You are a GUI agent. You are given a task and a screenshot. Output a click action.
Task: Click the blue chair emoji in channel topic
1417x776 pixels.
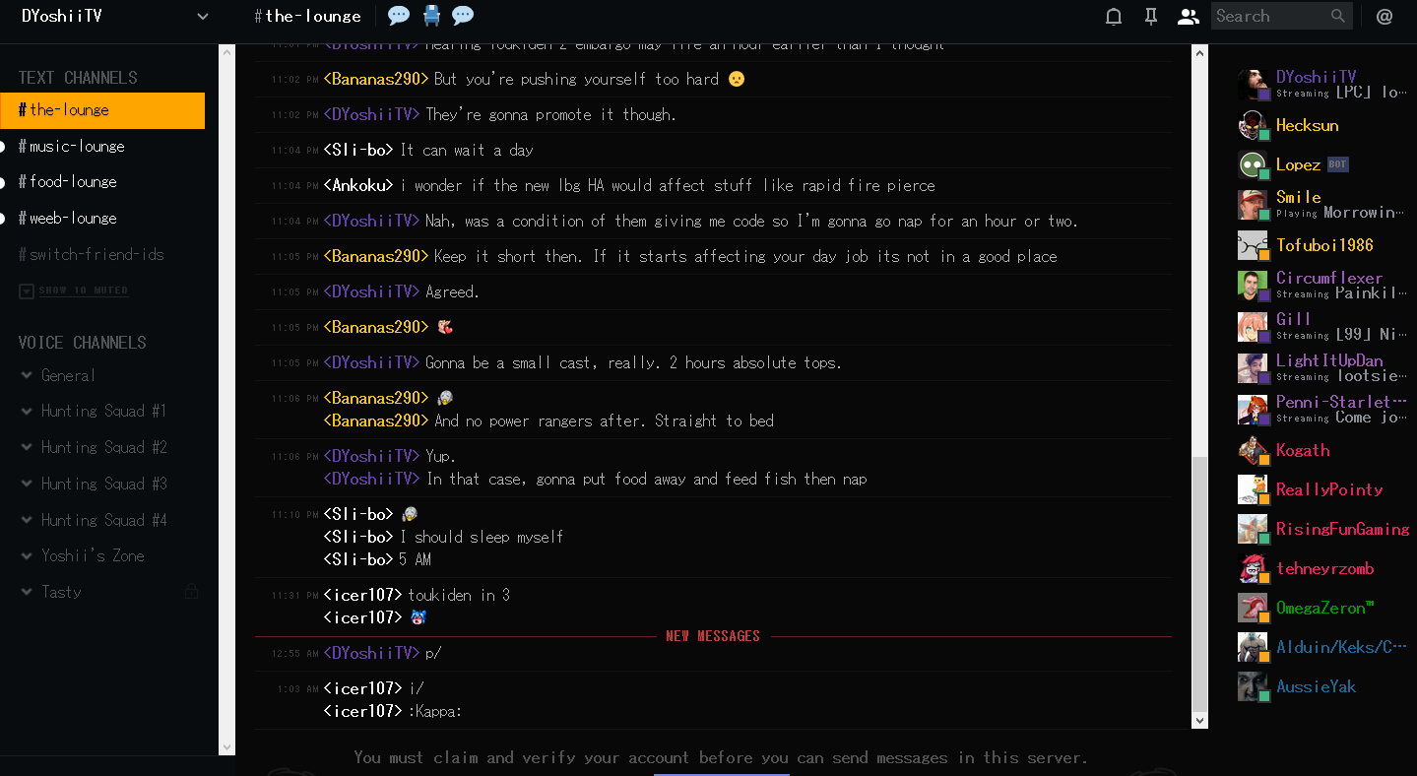(431, 16)
